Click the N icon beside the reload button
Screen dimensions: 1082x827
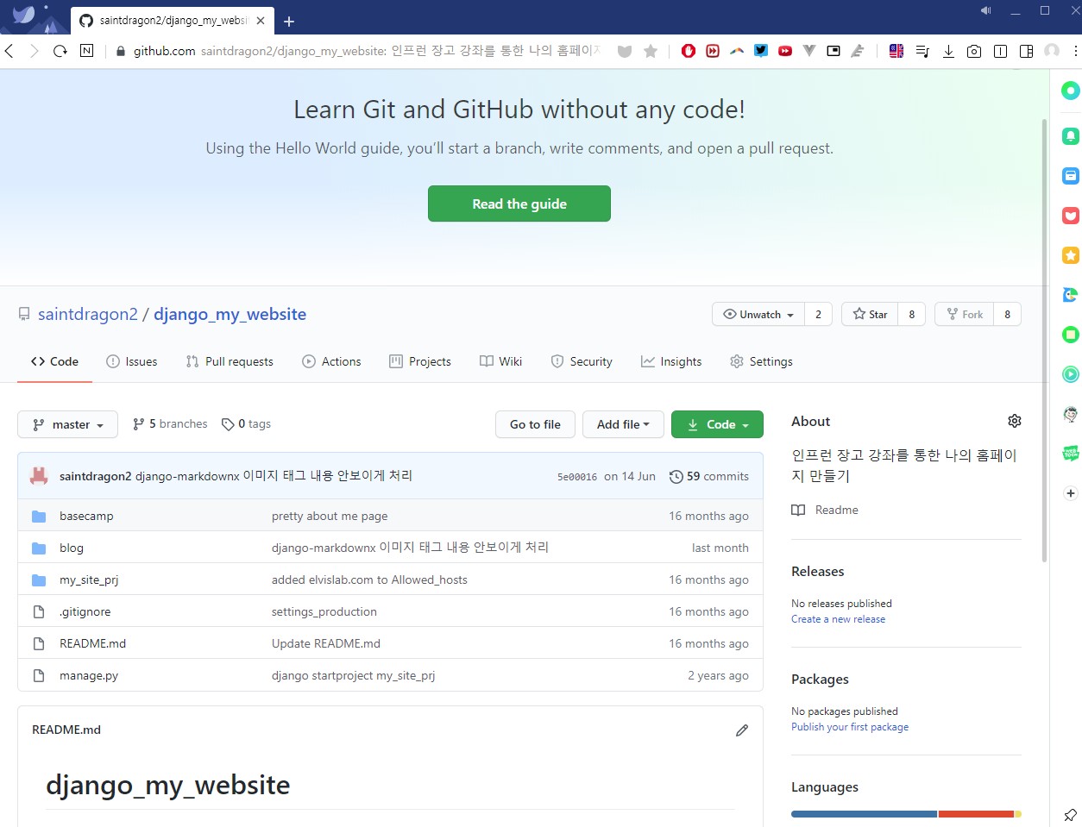86,51
